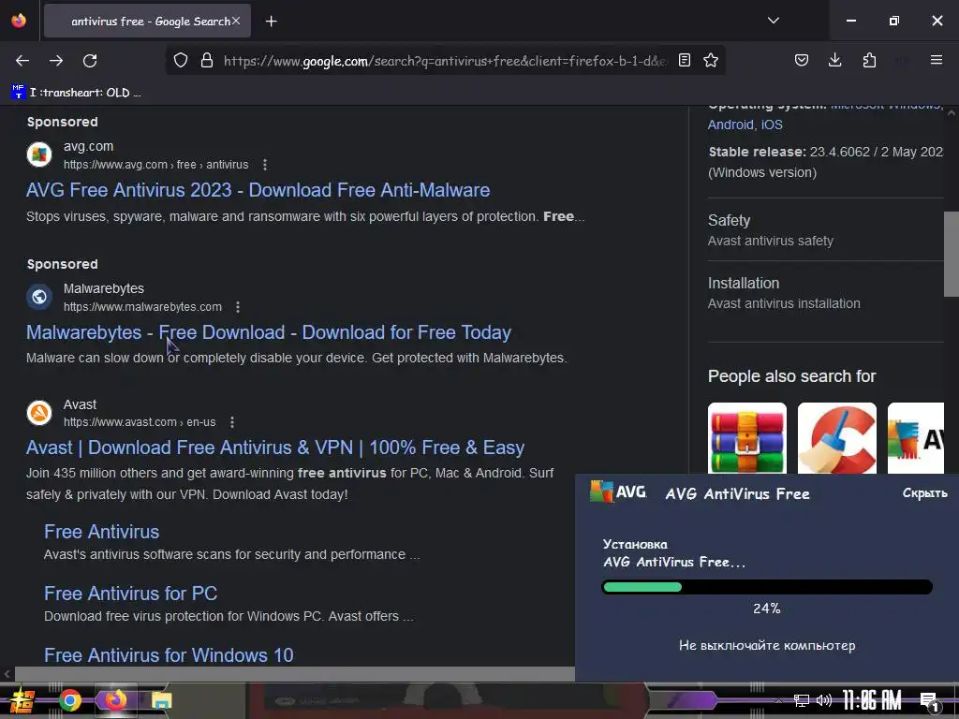Expand the Installation Avast antivirus section

coord(826,293)
